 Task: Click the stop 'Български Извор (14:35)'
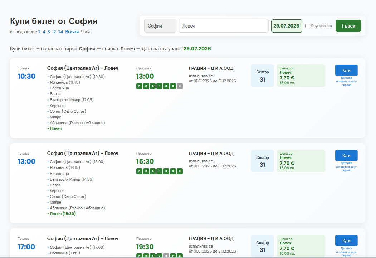[72, 179]
